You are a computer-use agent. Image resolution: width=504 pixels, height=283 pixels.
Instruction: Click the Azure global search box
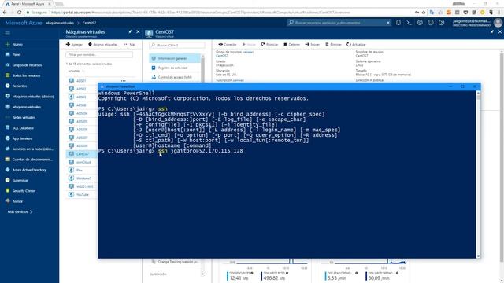tap(338, 23)
